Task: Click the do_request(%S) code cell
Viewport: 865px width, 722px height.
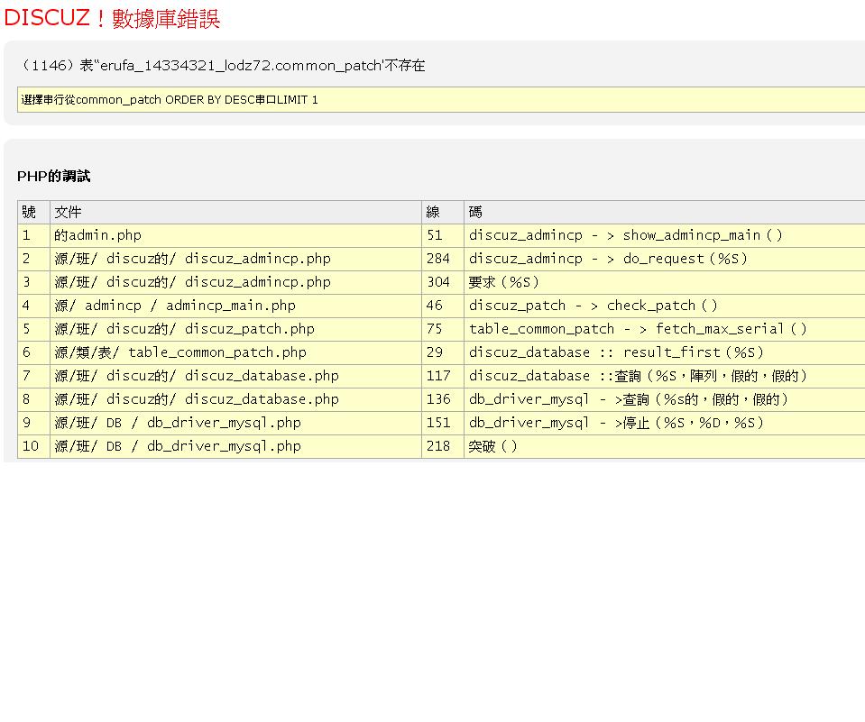Action: click(664, 259)
